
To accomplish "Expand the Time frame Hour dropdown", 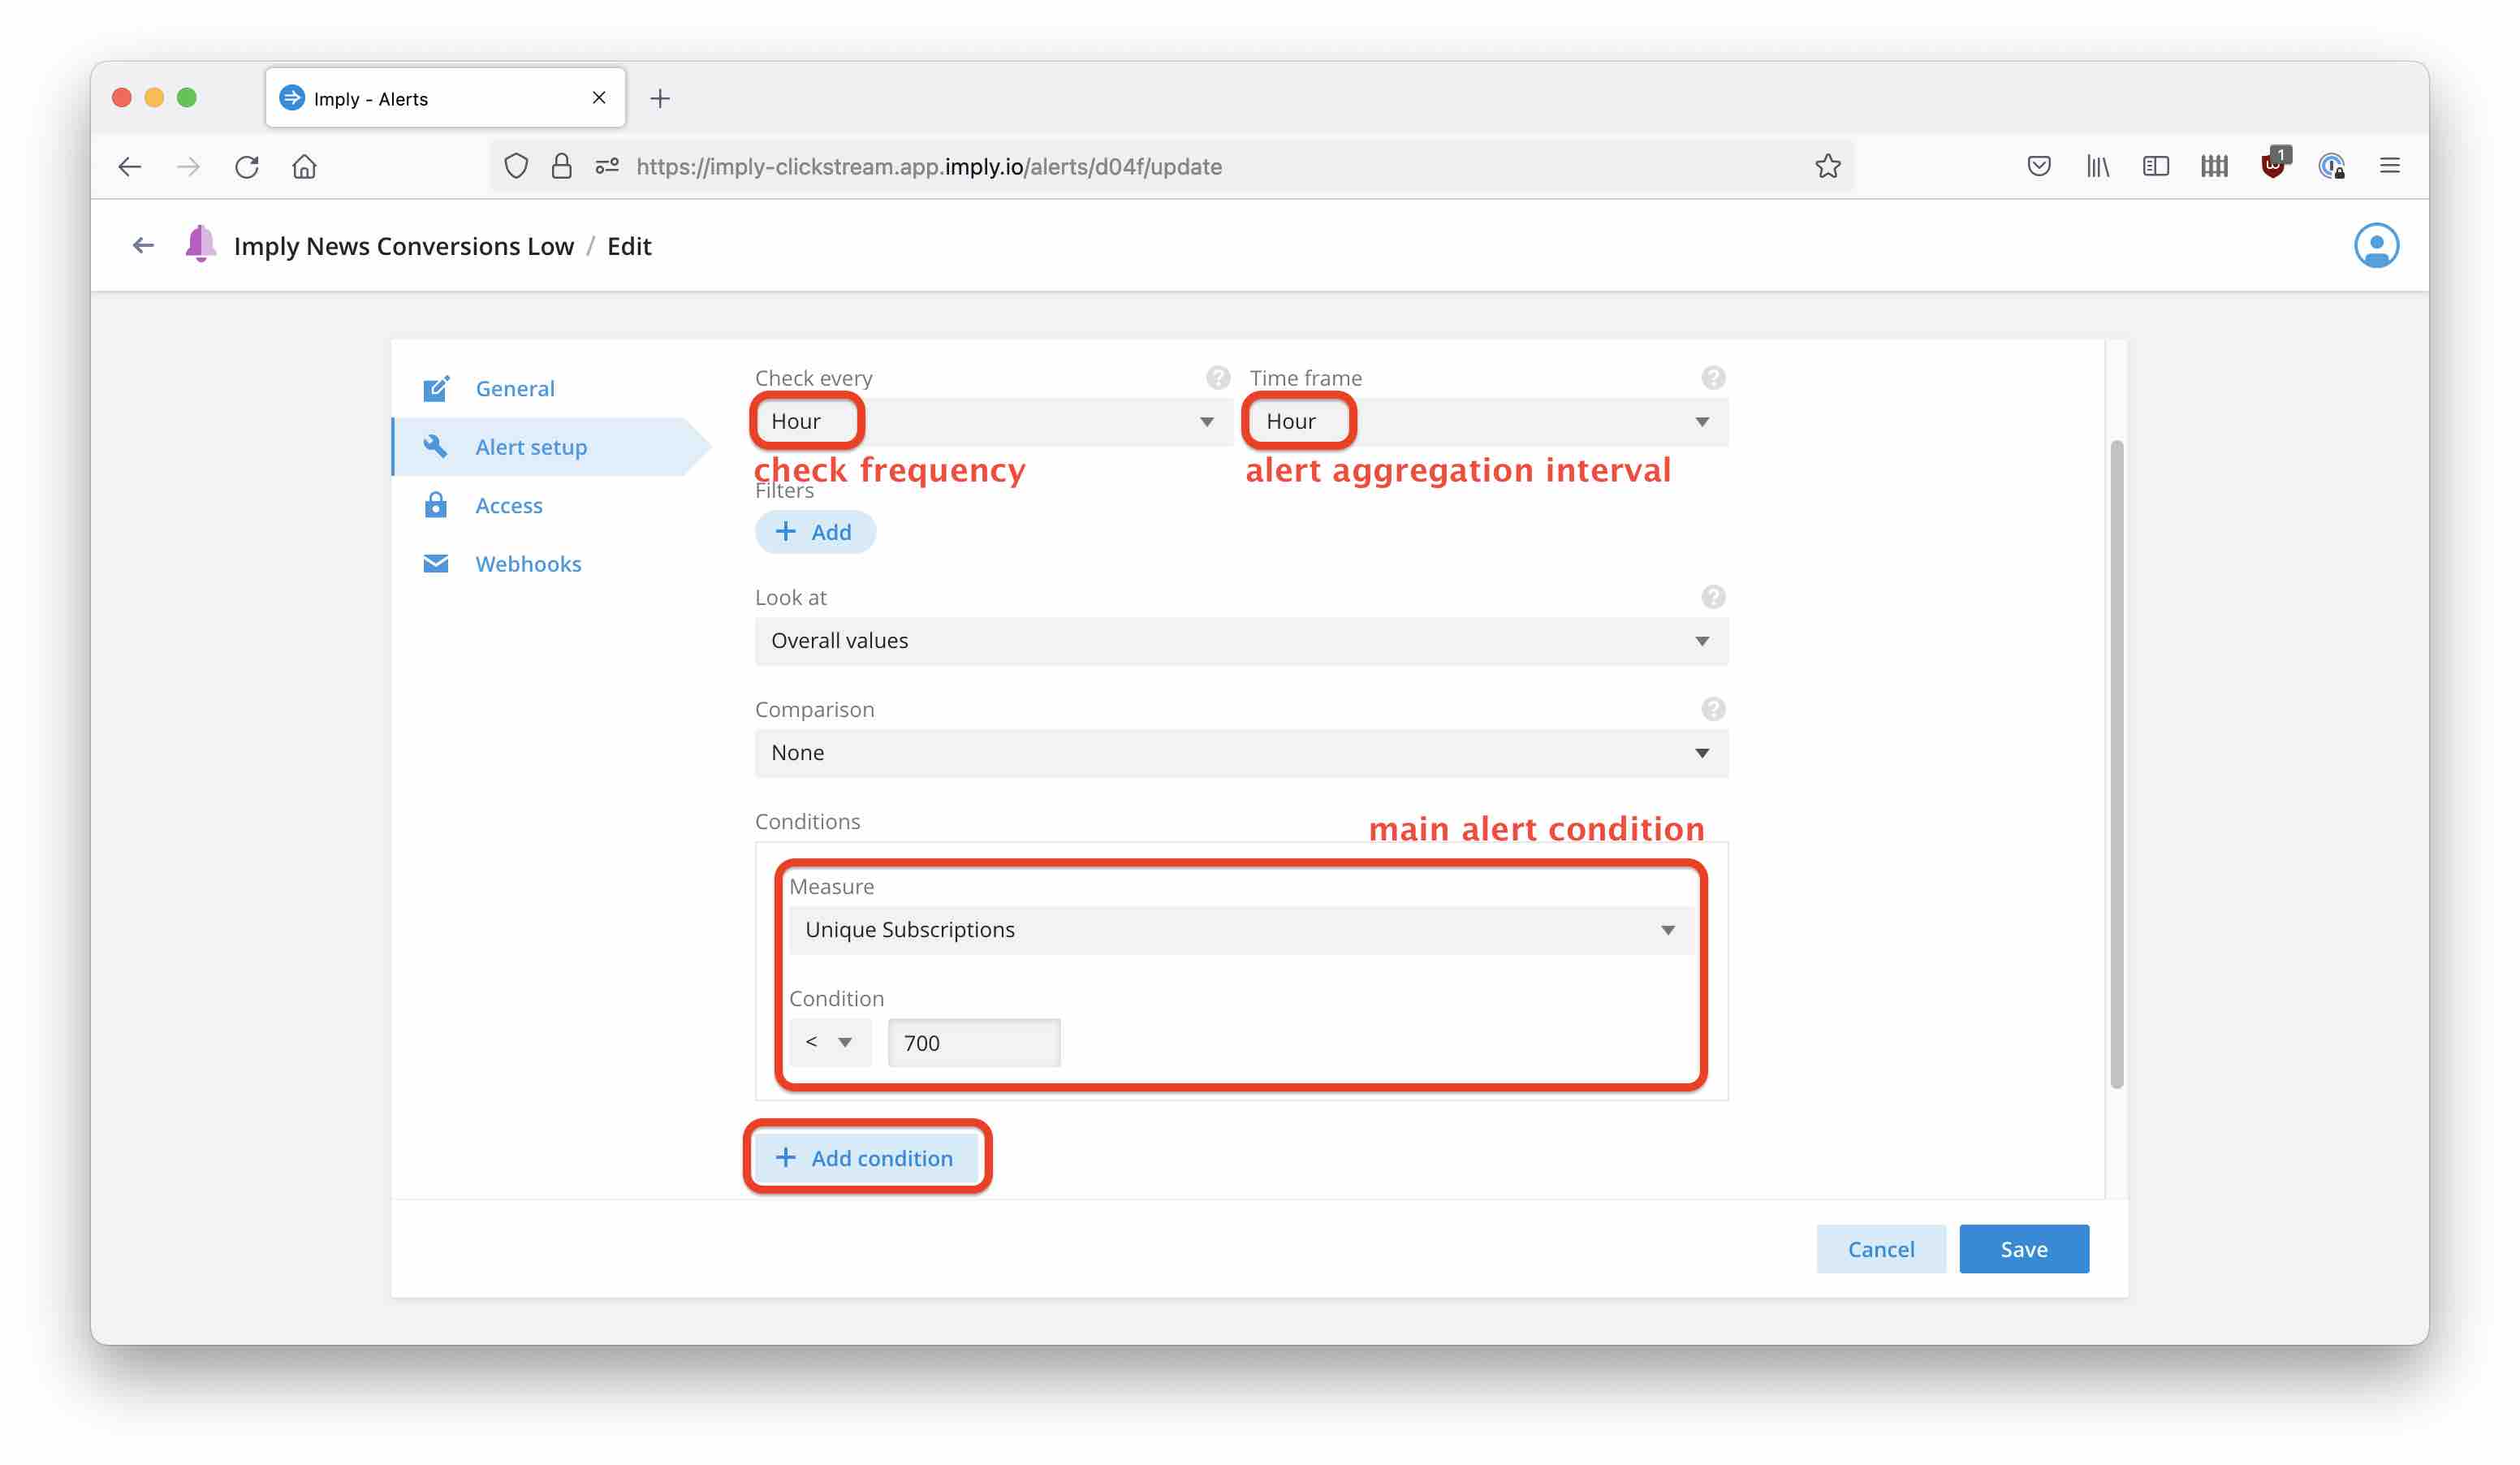I will [1698, 421].
